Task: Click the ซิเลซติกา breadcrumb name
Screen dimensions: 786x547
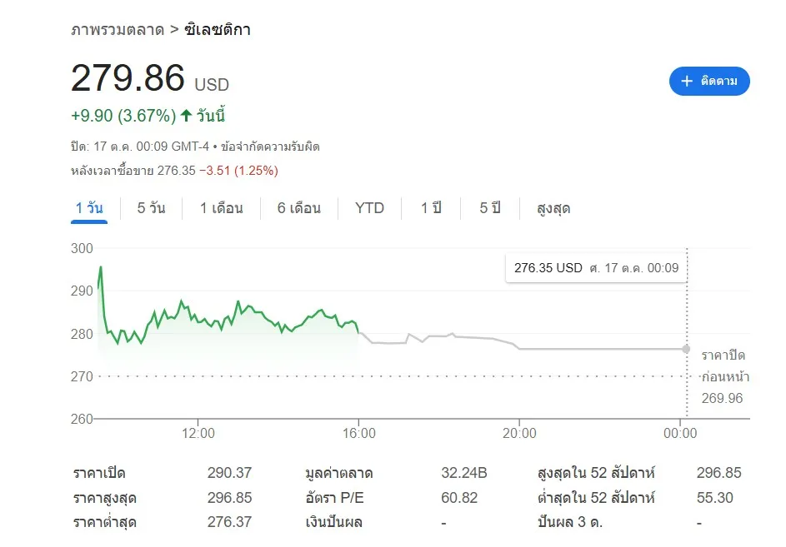Action: 217,30
